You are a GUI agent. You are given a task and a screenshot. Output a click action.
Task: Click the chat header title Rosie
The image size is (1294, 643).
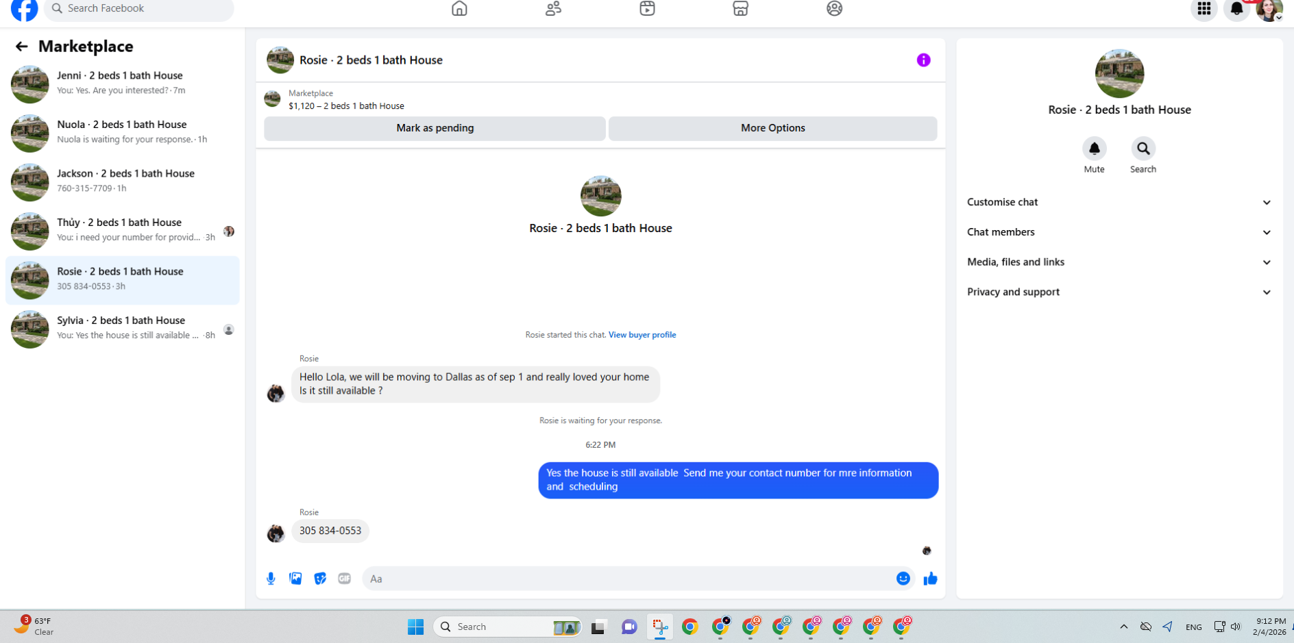[371, 60]
